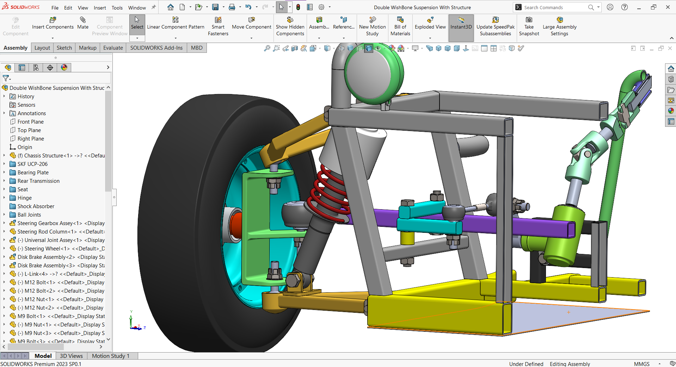Click Take Snapshot camera icon
This screenshot has width=676, height=367.
pyautogui.click(x=529, y=20)
